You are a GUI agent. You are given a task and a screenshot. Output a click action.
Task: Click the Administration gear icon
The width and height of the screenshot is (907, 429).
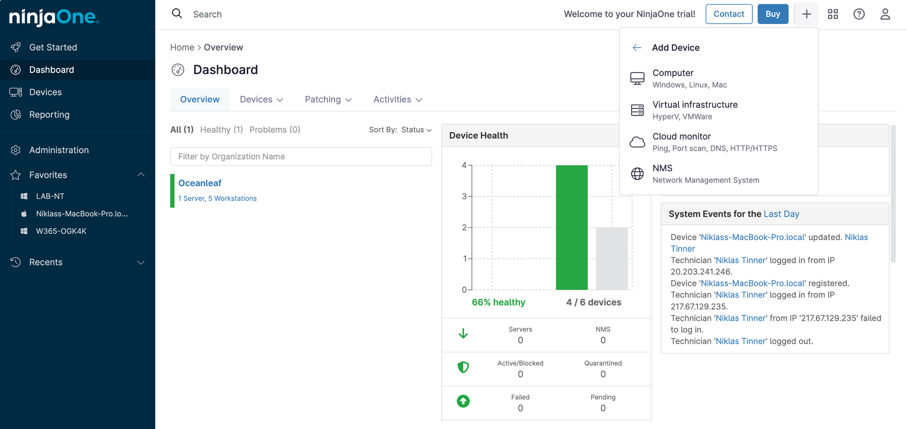click(x=16, y=150)
